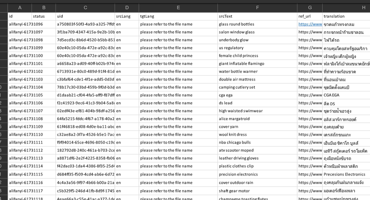Select the 'ds lead' cell

[x=257, y=103]
